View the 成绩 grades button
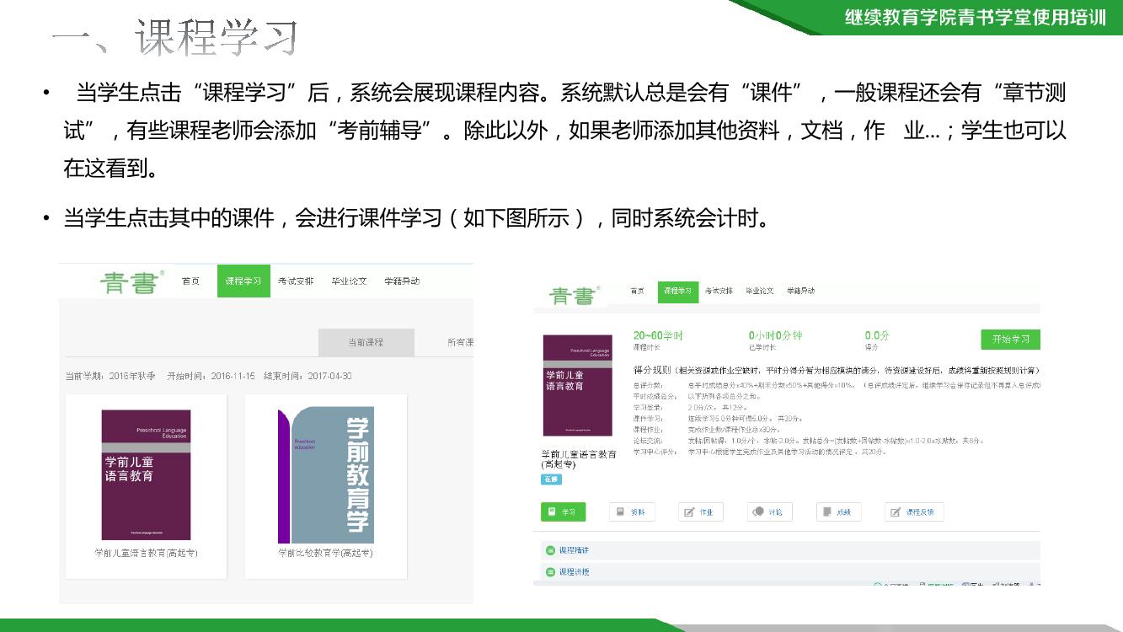This screenshot has width=1123, height=632. point(838,511)
